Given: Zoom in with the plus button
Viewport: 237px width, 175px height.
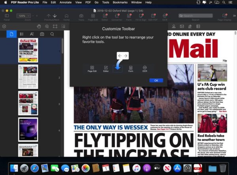Looking at the screenshot, I should coord(37,16).
